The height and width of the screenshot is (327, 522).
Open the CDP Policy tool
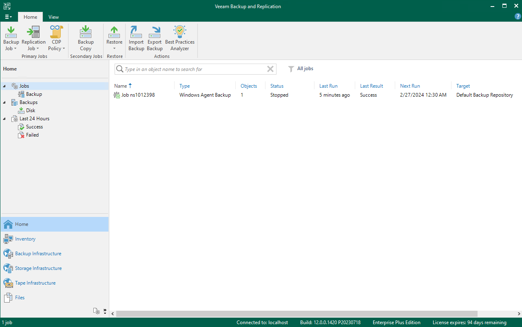pos(56,38)
